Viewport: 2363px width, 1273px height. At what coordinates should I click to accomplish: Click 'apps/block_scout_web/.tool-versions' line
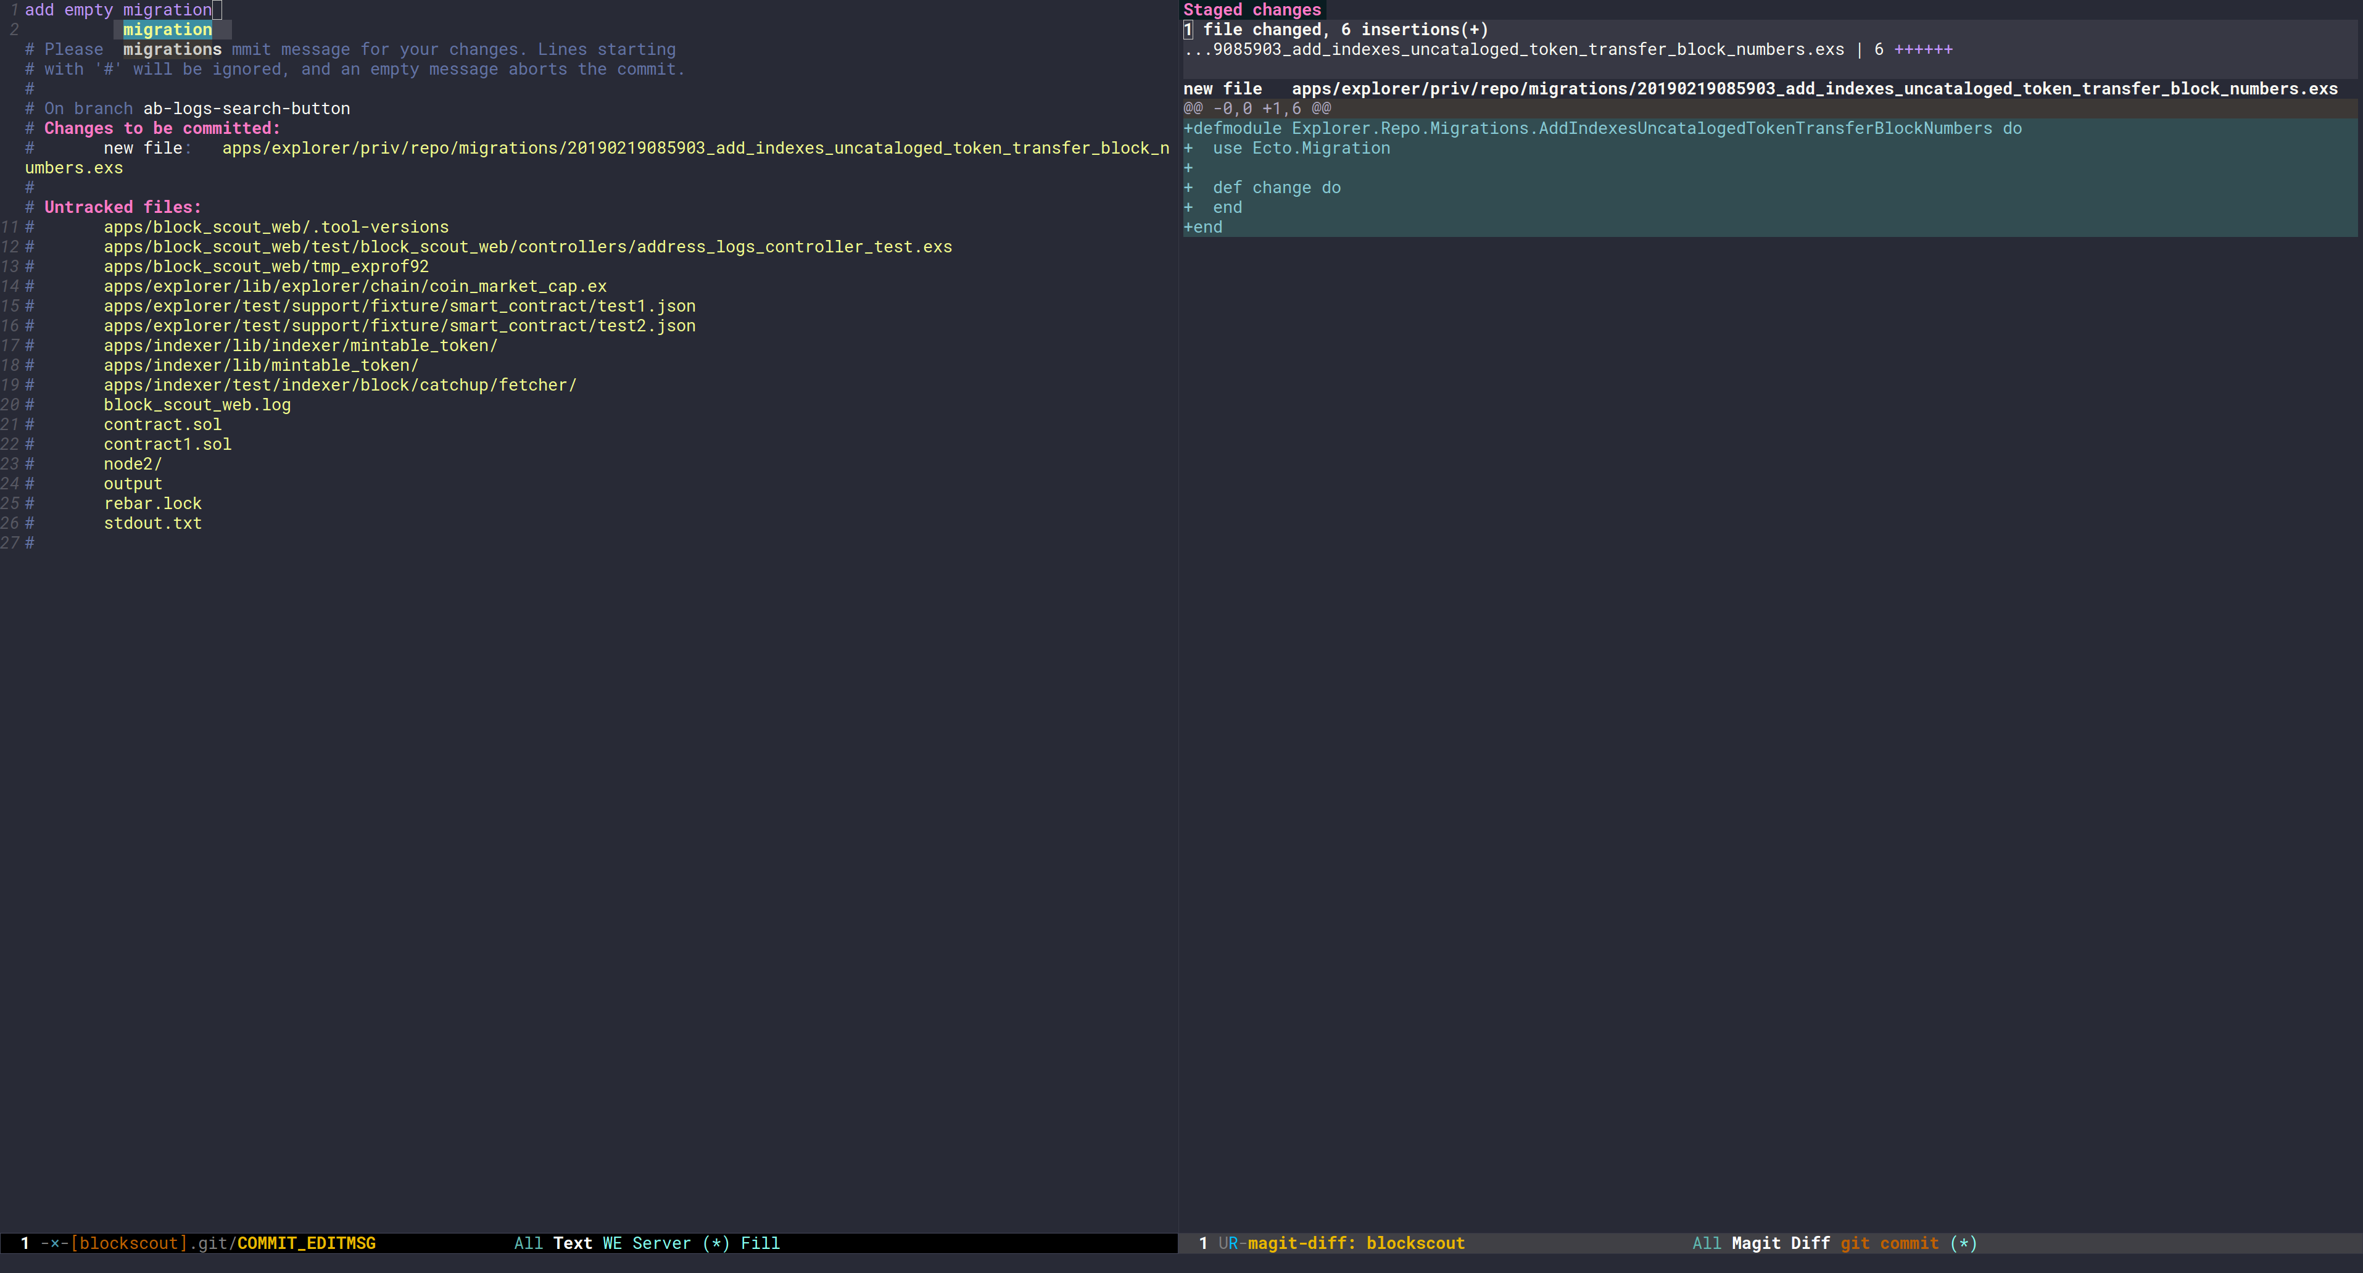(276, 226)
